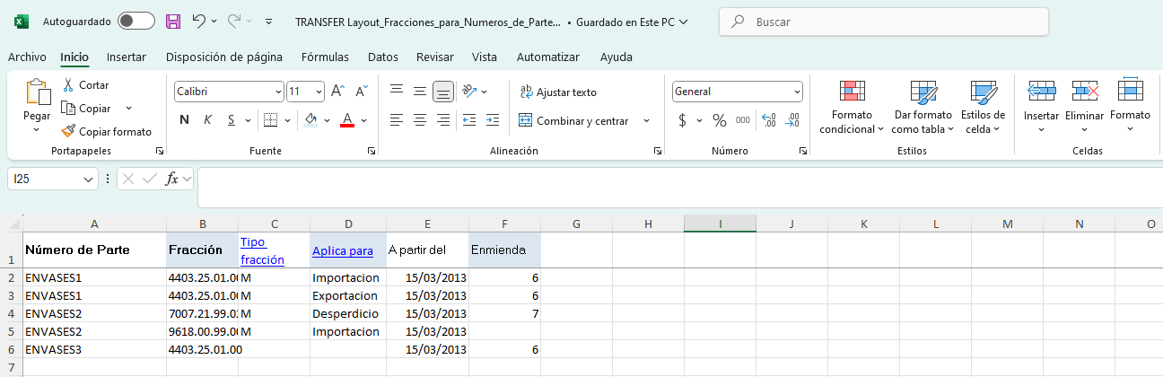Open the Fórmulas ribbon tab

coord(325,57)
